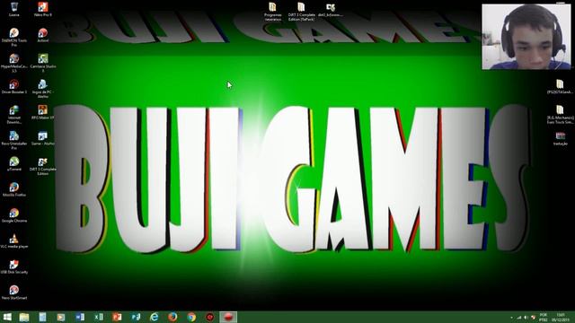Screen dimensions: 575x323
Task: Launch Publisher from the taskbar
Action: tap(136, 317)
